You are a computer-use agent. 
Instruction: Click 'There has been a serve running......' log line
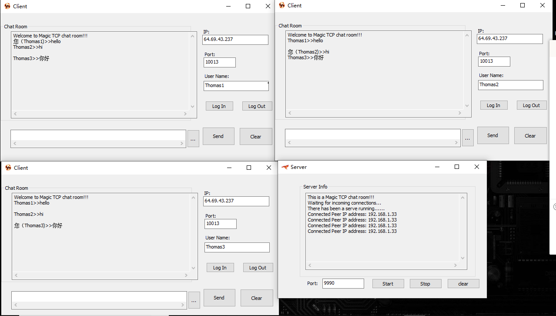point(346,208)
